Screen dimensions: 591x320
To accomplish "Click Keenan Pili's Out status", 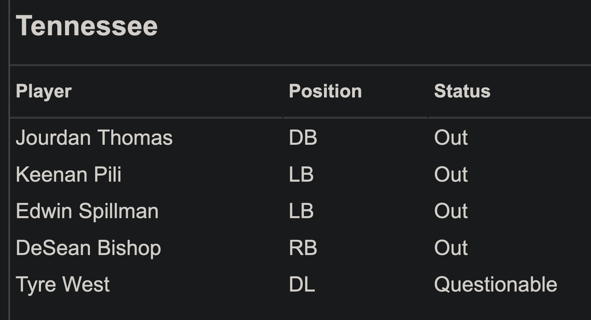I will (x=451, y=174).
